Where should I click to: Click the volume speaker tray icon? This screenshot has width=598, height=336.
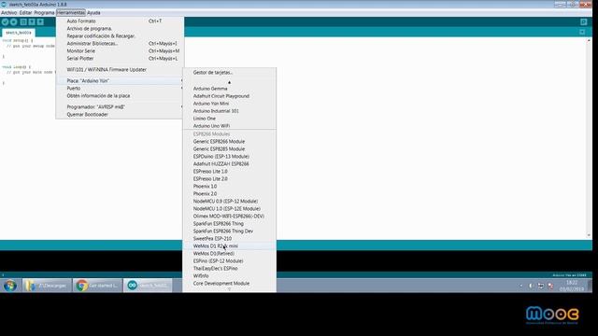pyautogui.click(x=531, y=286)
